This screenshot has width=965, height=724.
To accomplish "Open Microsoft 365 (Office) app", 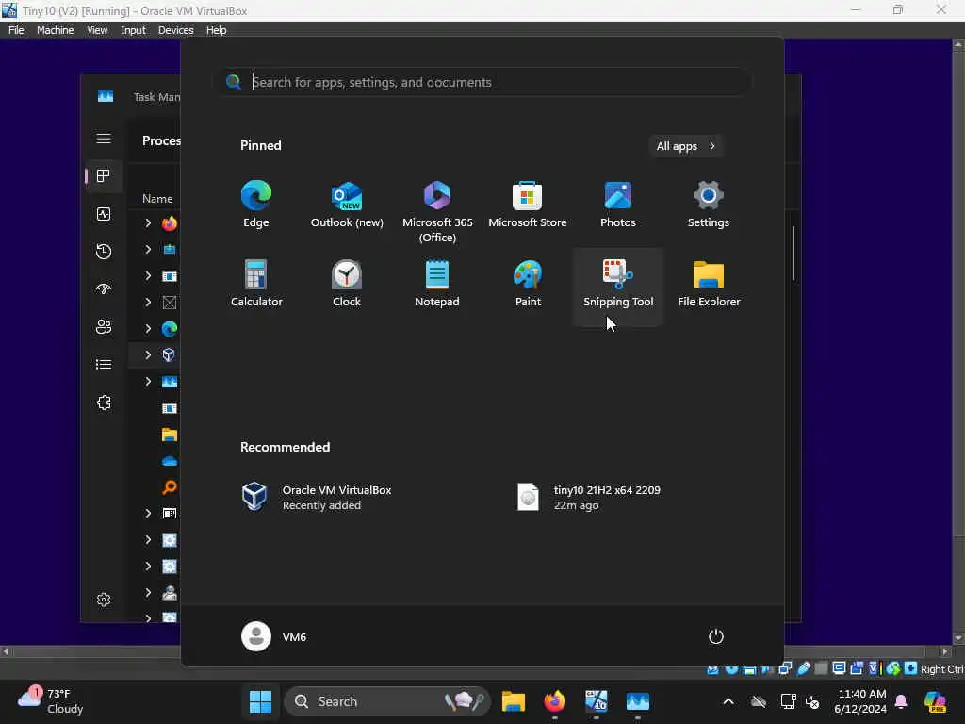I will point(437,211).
